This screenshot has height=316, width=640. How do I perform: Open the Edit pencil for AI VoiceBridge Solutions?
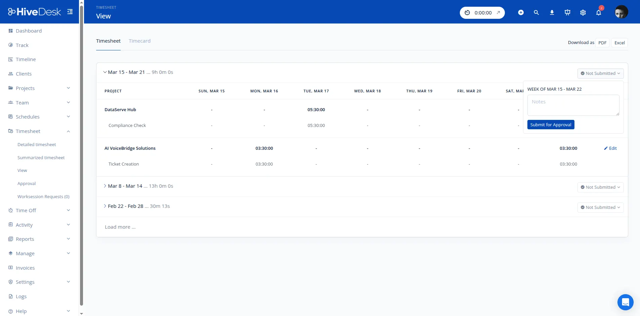(x=610, y=148)
